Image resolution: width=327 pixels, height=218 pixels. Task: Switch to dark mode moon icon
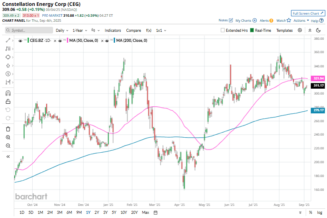[320, 30]
